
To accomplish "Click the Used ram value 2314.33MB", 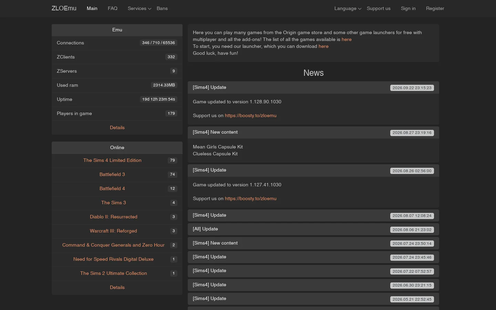I will (164, 85).
